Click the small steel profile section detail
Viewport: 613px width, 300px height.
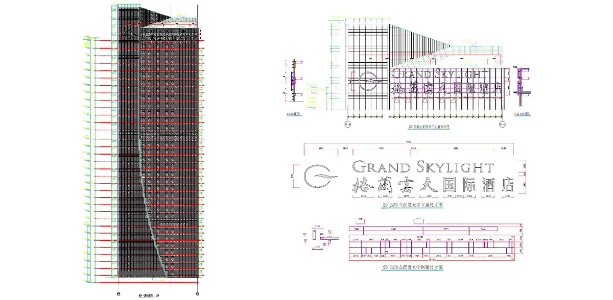(x=321, y=238)
